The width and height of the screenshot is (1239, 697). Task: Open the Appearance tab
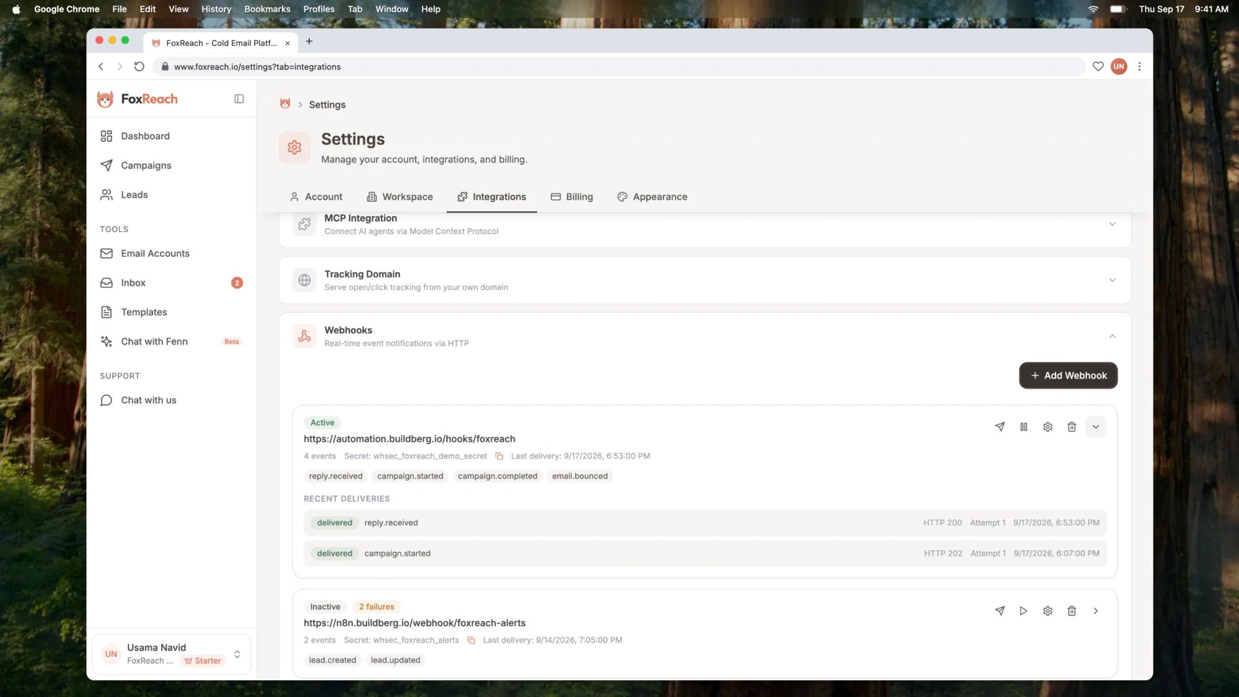(x=652, y=196)
